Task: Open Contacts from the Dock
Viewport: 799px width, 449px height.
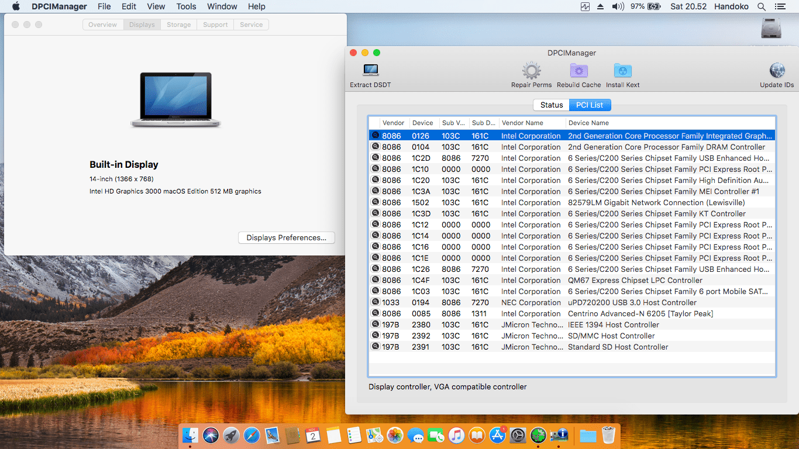Action: pyautogui.click(x=292, y=435)
